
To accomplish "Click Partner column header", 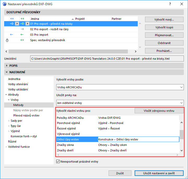I will pyautogui.click(x=124, y=19).
